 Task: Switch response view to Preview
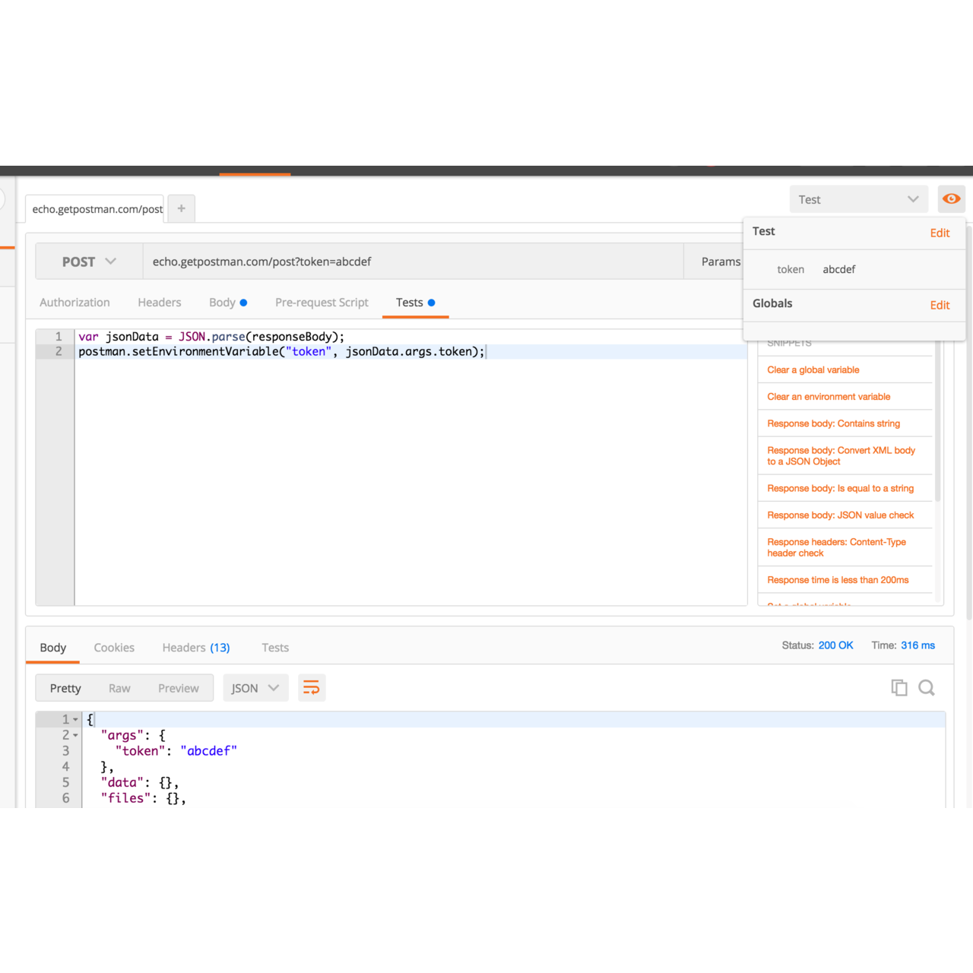click(179, 687)
